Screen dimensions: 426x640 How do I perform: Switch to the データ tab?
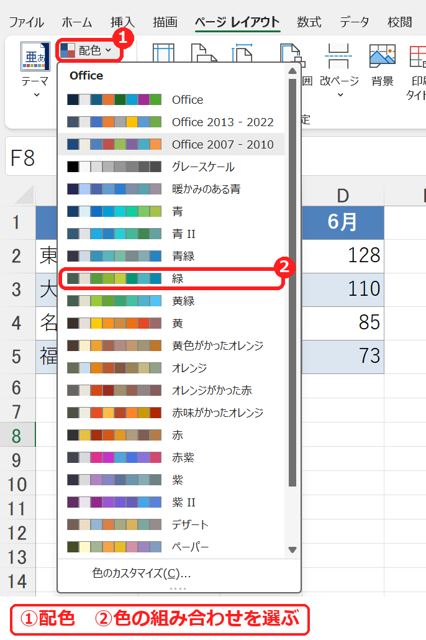[x=354, y=22]
